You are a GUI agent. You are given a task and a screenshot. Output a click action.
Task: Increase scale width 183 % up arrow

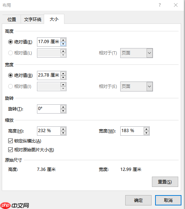(146, 129)
